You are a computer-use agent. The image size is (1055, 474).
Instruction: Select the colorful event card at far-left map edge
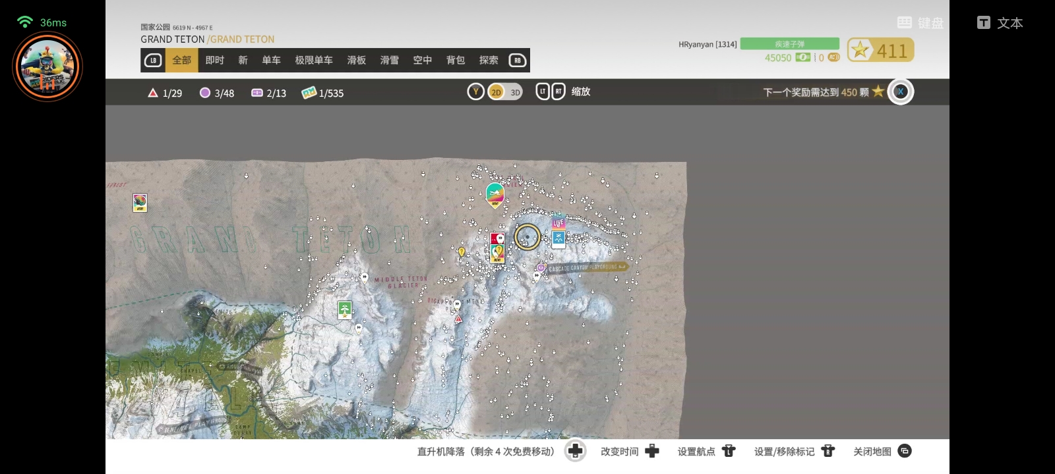click(x=140, y=203)
